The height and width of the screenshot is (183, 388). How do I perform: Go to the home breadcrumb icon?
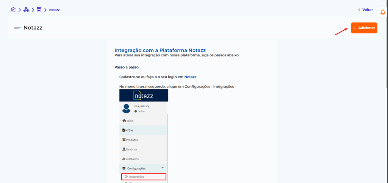(x=13, y=9)
